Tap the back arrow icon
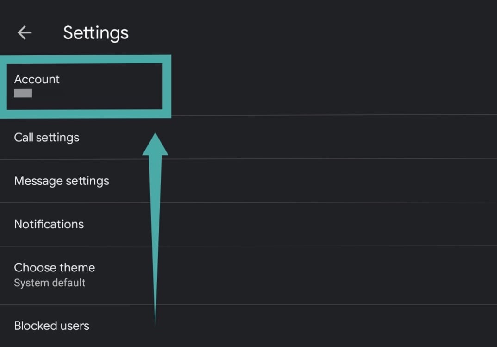The height and width of the screenshot is (347, 497). pyautogui.click(x=25, y=32)
